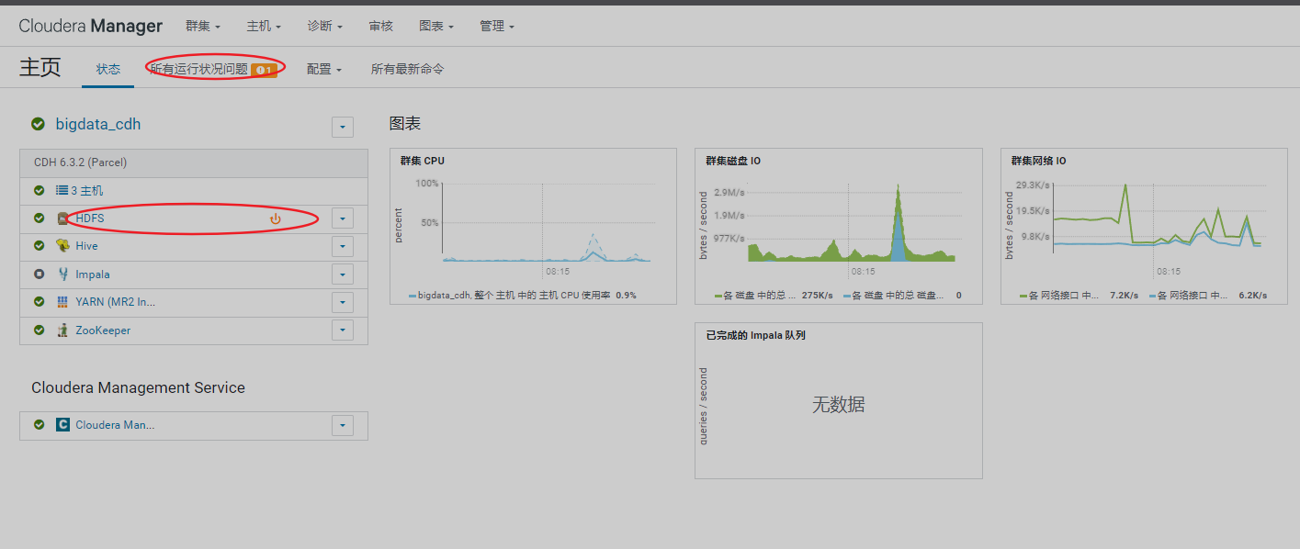The image size is (1300, 549).
Task: Open the ZooKeeper service
Action: click(x=103, y=331)
